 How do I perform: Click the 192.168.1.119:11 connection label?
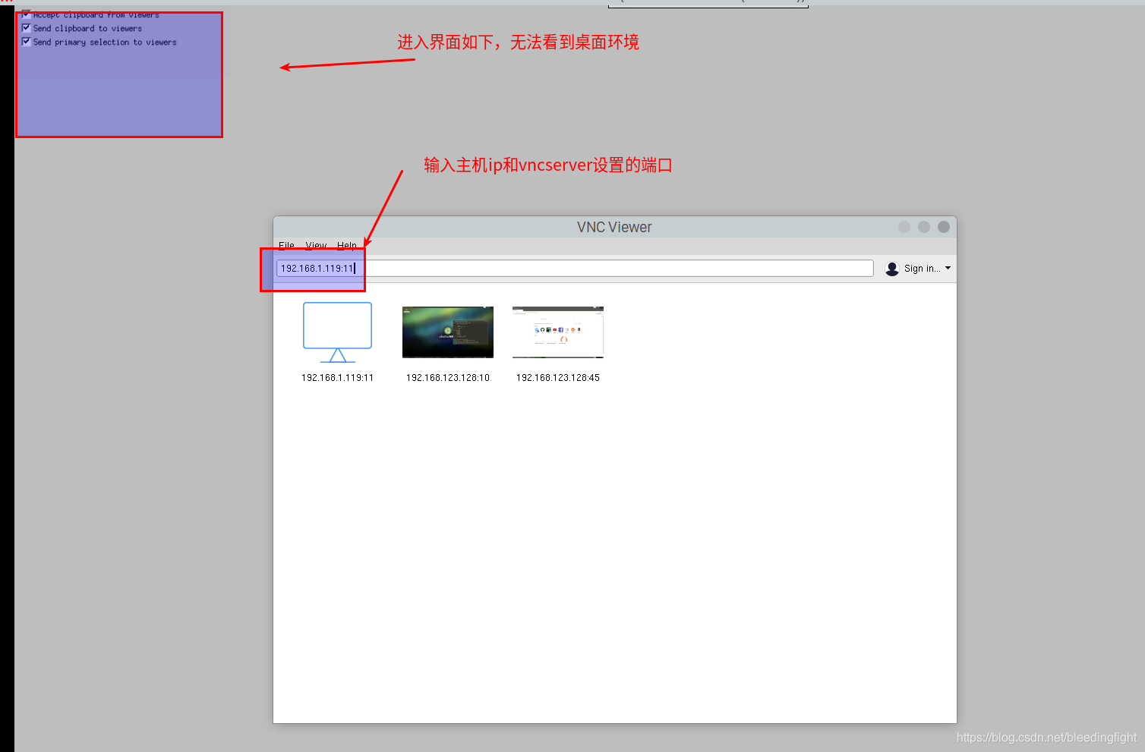tap(337, 377)
